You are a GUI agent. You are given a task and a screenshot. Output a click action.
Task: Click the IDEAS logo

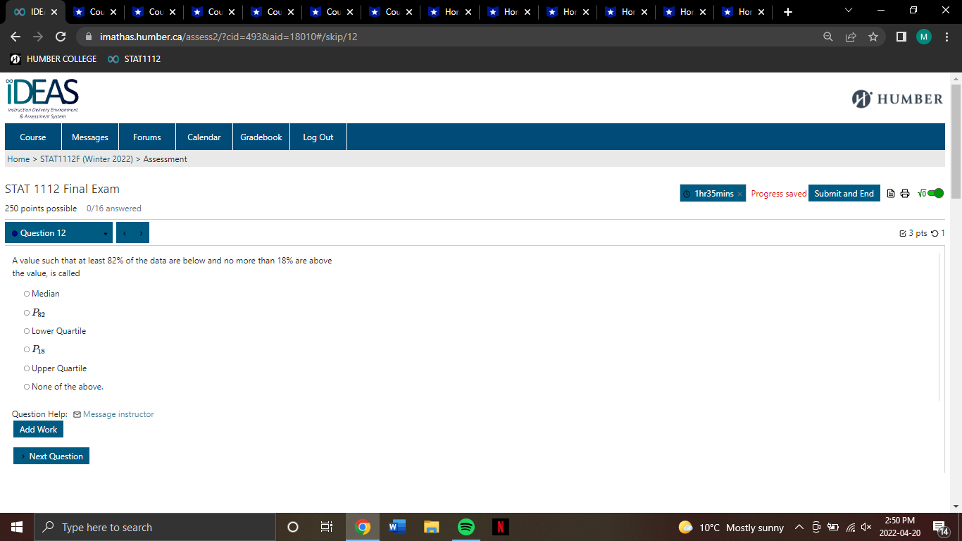pyautogui.click(x=41, y=96)
